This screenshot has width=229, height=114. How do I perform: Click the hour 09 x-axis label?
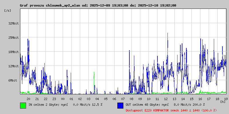(x=140, y=99)
